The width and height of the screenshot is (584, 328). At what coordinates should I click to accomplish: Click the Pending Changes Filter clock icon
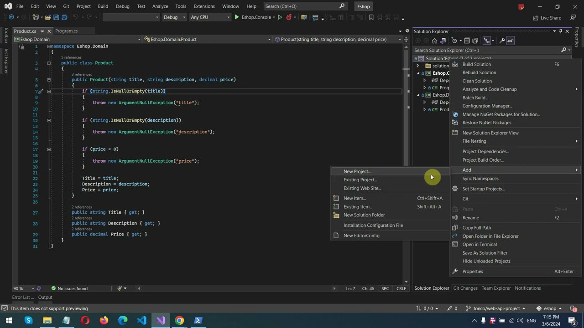(x=454, y=41)
